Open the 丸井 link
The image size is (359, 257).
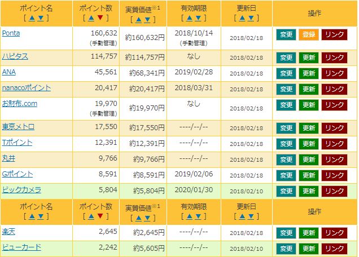pyautogui.click(x=8, y=158)
